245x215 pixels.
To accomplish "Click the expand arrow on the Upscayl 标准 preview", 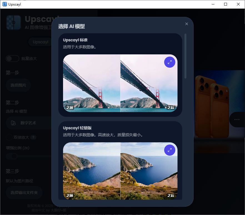I will [170, 62].
